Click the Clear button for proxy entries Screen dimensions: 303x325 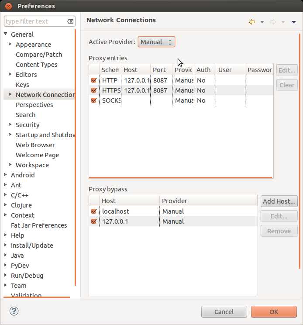(287, 85)
